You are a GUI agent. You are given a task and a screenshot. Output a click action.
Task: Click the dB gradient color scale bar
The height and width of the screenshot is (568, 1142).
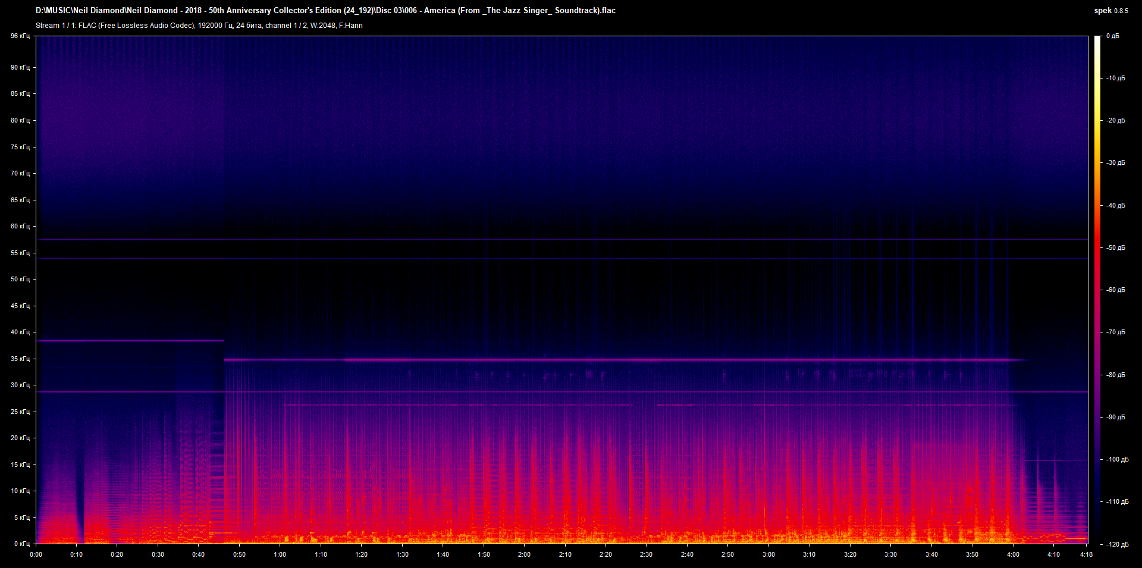pos(1097,285)
